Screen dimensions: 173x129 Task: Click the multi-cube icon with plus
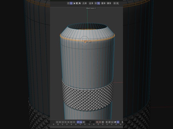click(80, 3)
